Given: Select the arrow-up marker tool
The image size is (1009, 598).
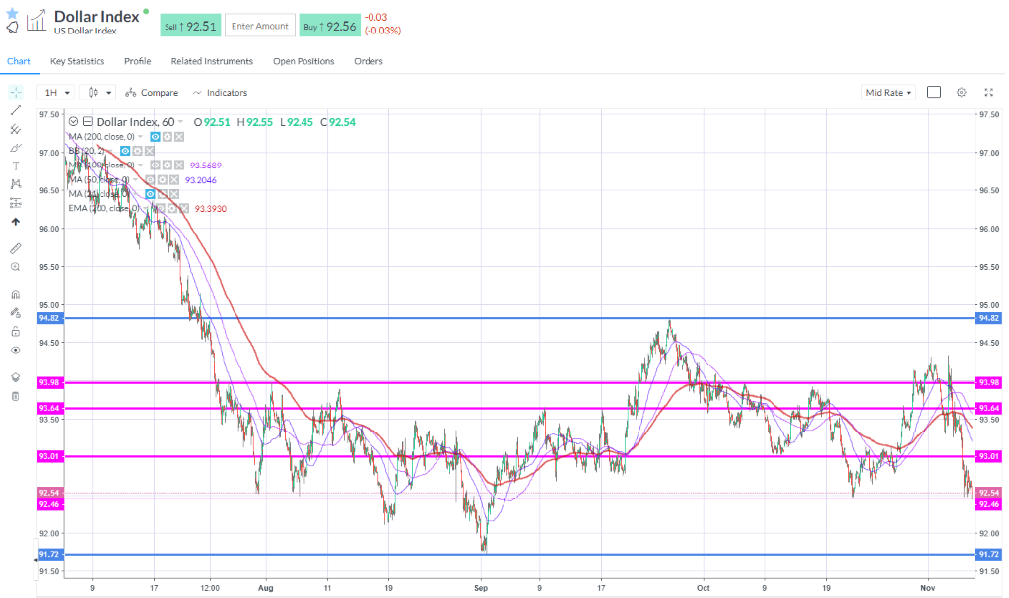Looking at the screenshot, I should (16, 222).
